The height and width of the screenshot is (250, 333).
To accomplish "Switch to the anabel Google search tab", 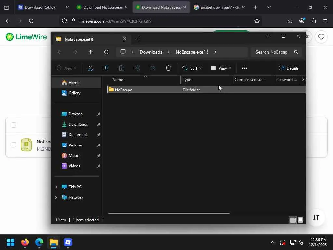I will [219, 7].
